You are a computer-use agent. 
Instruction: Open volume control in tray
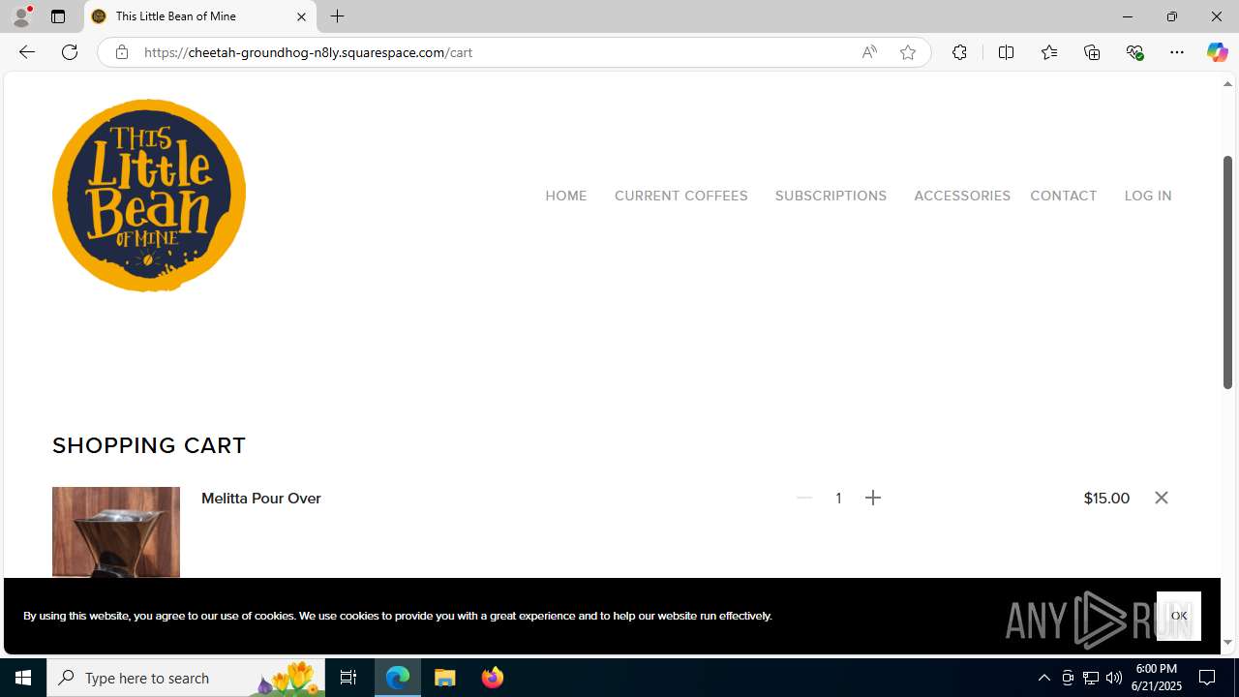(1114, 678)
